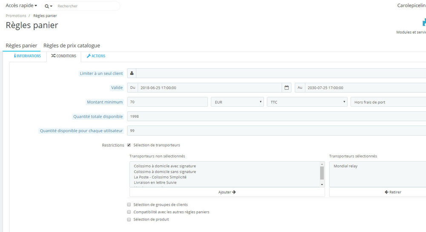This screenshot has width=426, height=232.
Task: Click the Limiter à un seul client label
Action: [x=101, y=73]
